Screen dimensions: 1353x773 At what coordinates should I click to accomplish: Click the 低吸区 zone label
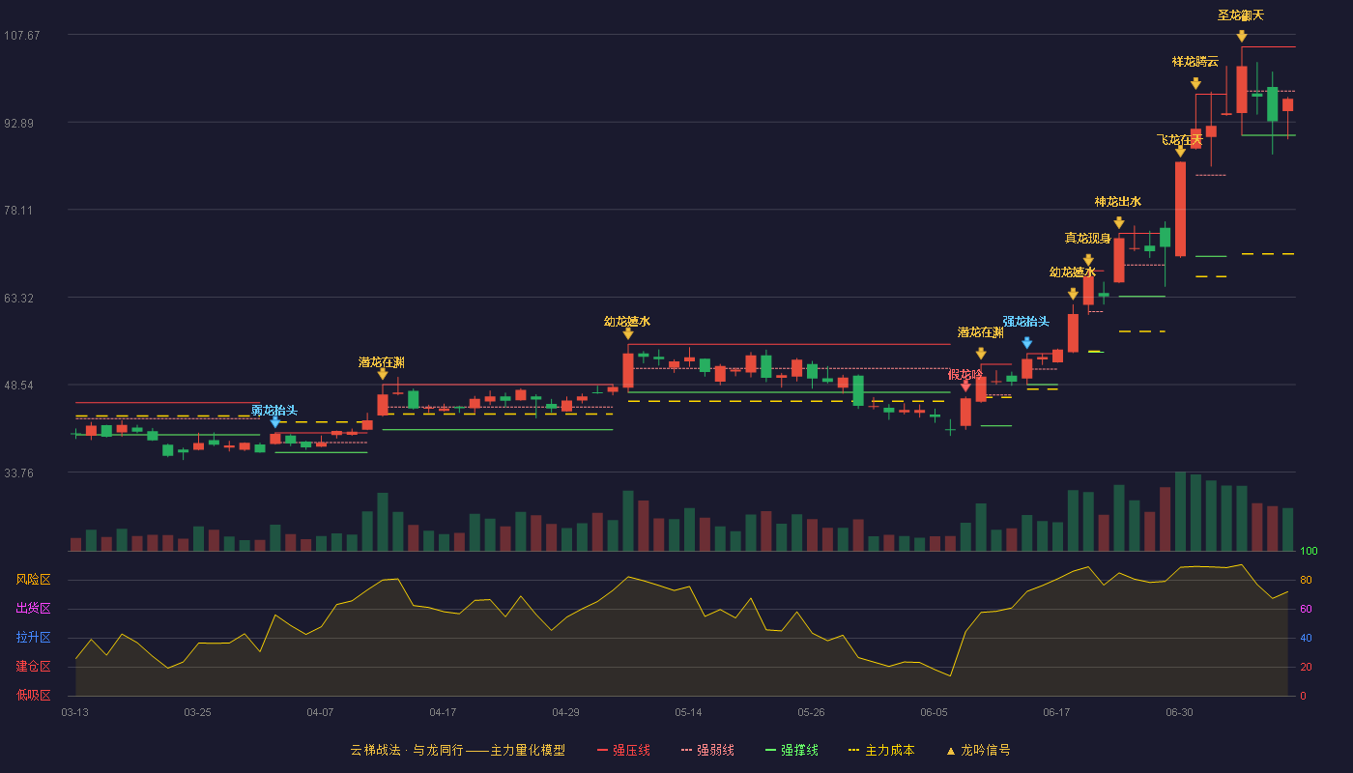click(34, 695)
